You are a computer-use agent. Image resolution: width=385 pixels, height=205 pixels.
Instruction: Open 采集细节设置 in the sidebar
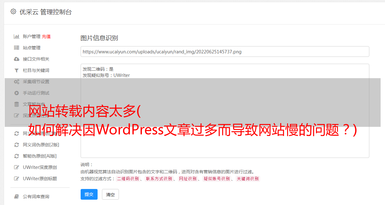[x=36, y=82]
